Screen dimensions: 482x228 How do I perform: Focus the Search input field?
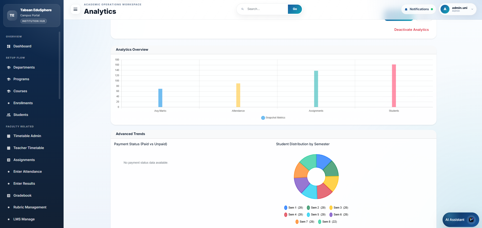tap(266, 9)
